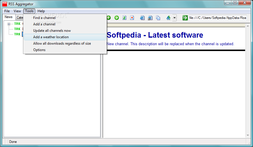253x147 pixels.
Task: Click the address URL field
Action: pos(218,18)
